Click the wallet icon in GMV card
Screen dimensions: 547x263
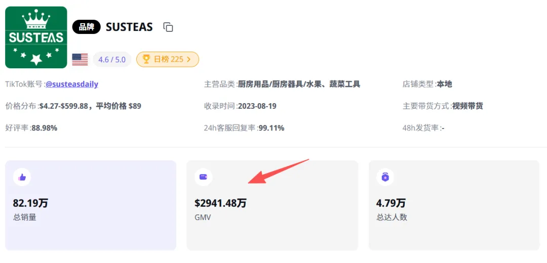click(204, 178)
